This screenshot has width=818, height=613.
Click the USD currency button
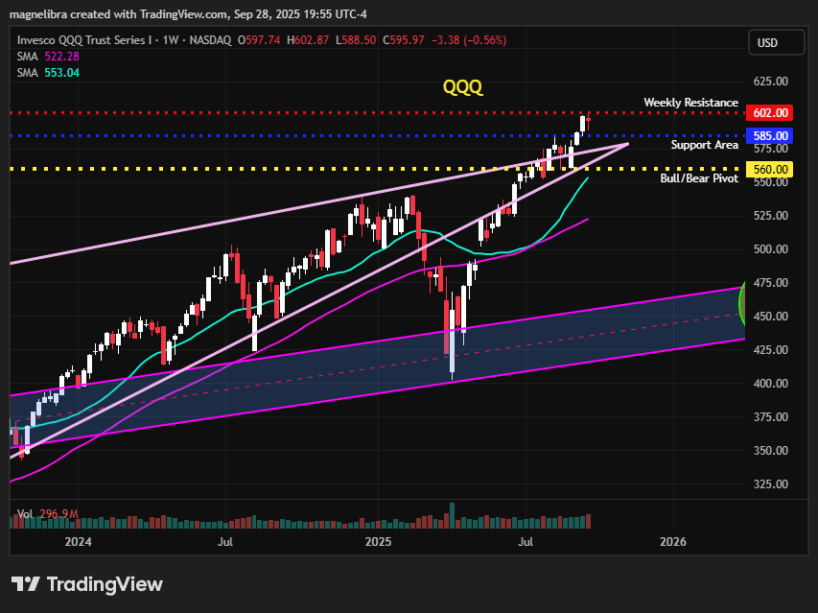[776, 43]
